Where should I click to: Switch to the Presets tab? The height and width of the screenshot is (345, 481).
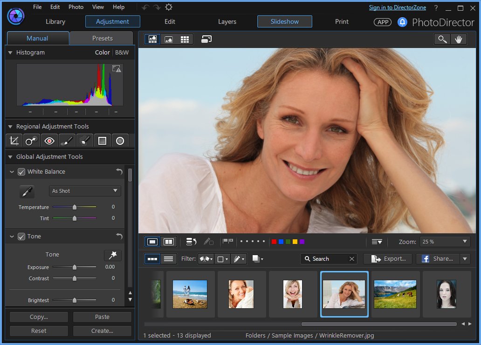[102, 38]
